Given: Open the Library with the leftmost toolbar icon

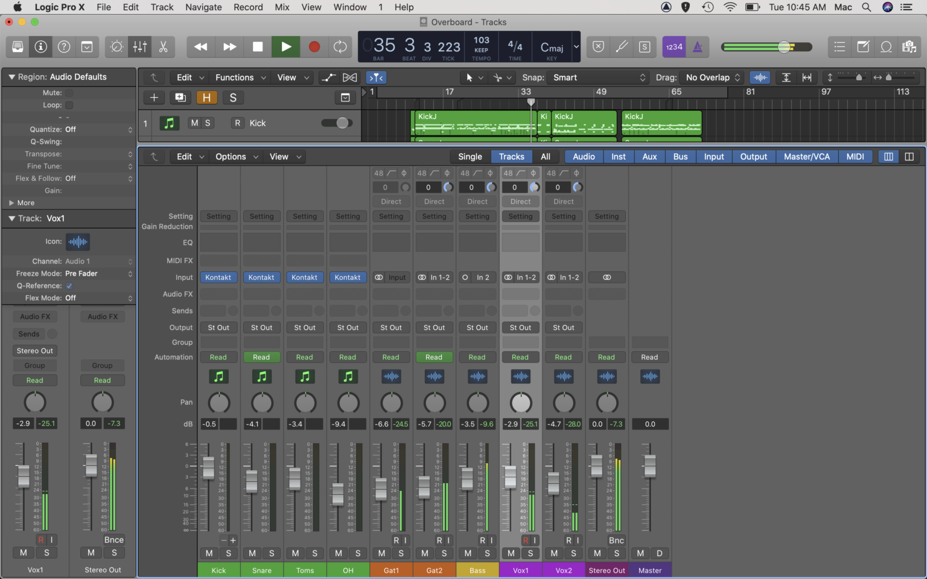Looking at the screenshot, I should (18, 46).
